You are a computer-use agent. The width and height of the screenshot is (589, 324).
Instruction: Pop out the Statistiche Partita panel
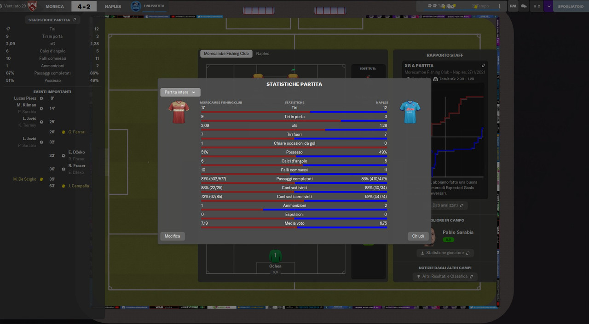[x=75, y=20]
